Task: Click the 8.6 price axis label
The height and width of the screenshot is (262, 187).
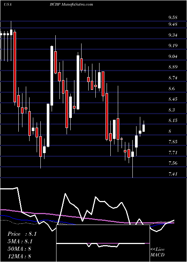Action: tap(171, 89)
